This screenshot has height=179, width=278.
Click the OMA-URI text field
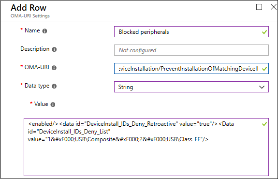(191, 69)
